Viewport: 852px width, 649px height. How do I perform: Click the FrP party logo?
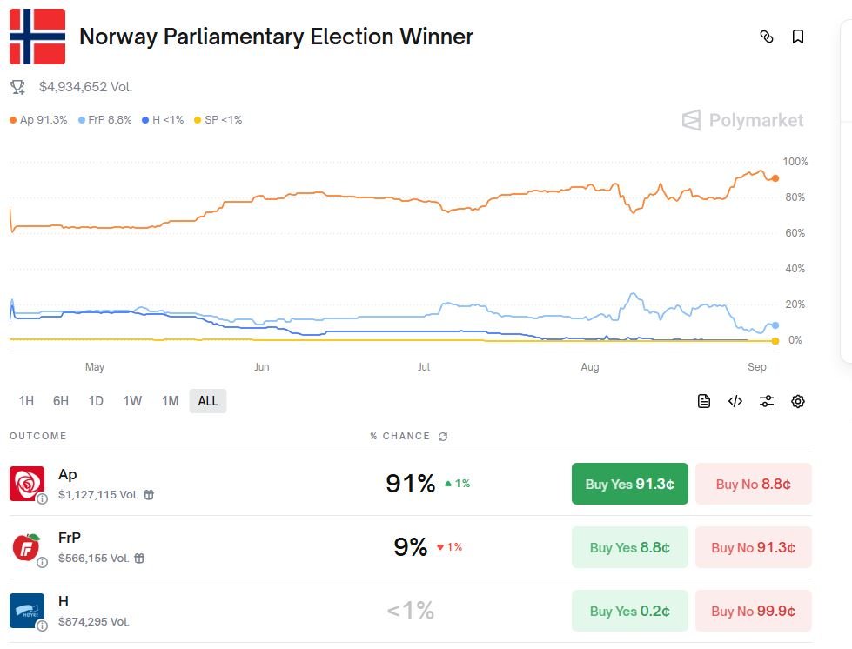pyautogui.click(x=26, y=547)
